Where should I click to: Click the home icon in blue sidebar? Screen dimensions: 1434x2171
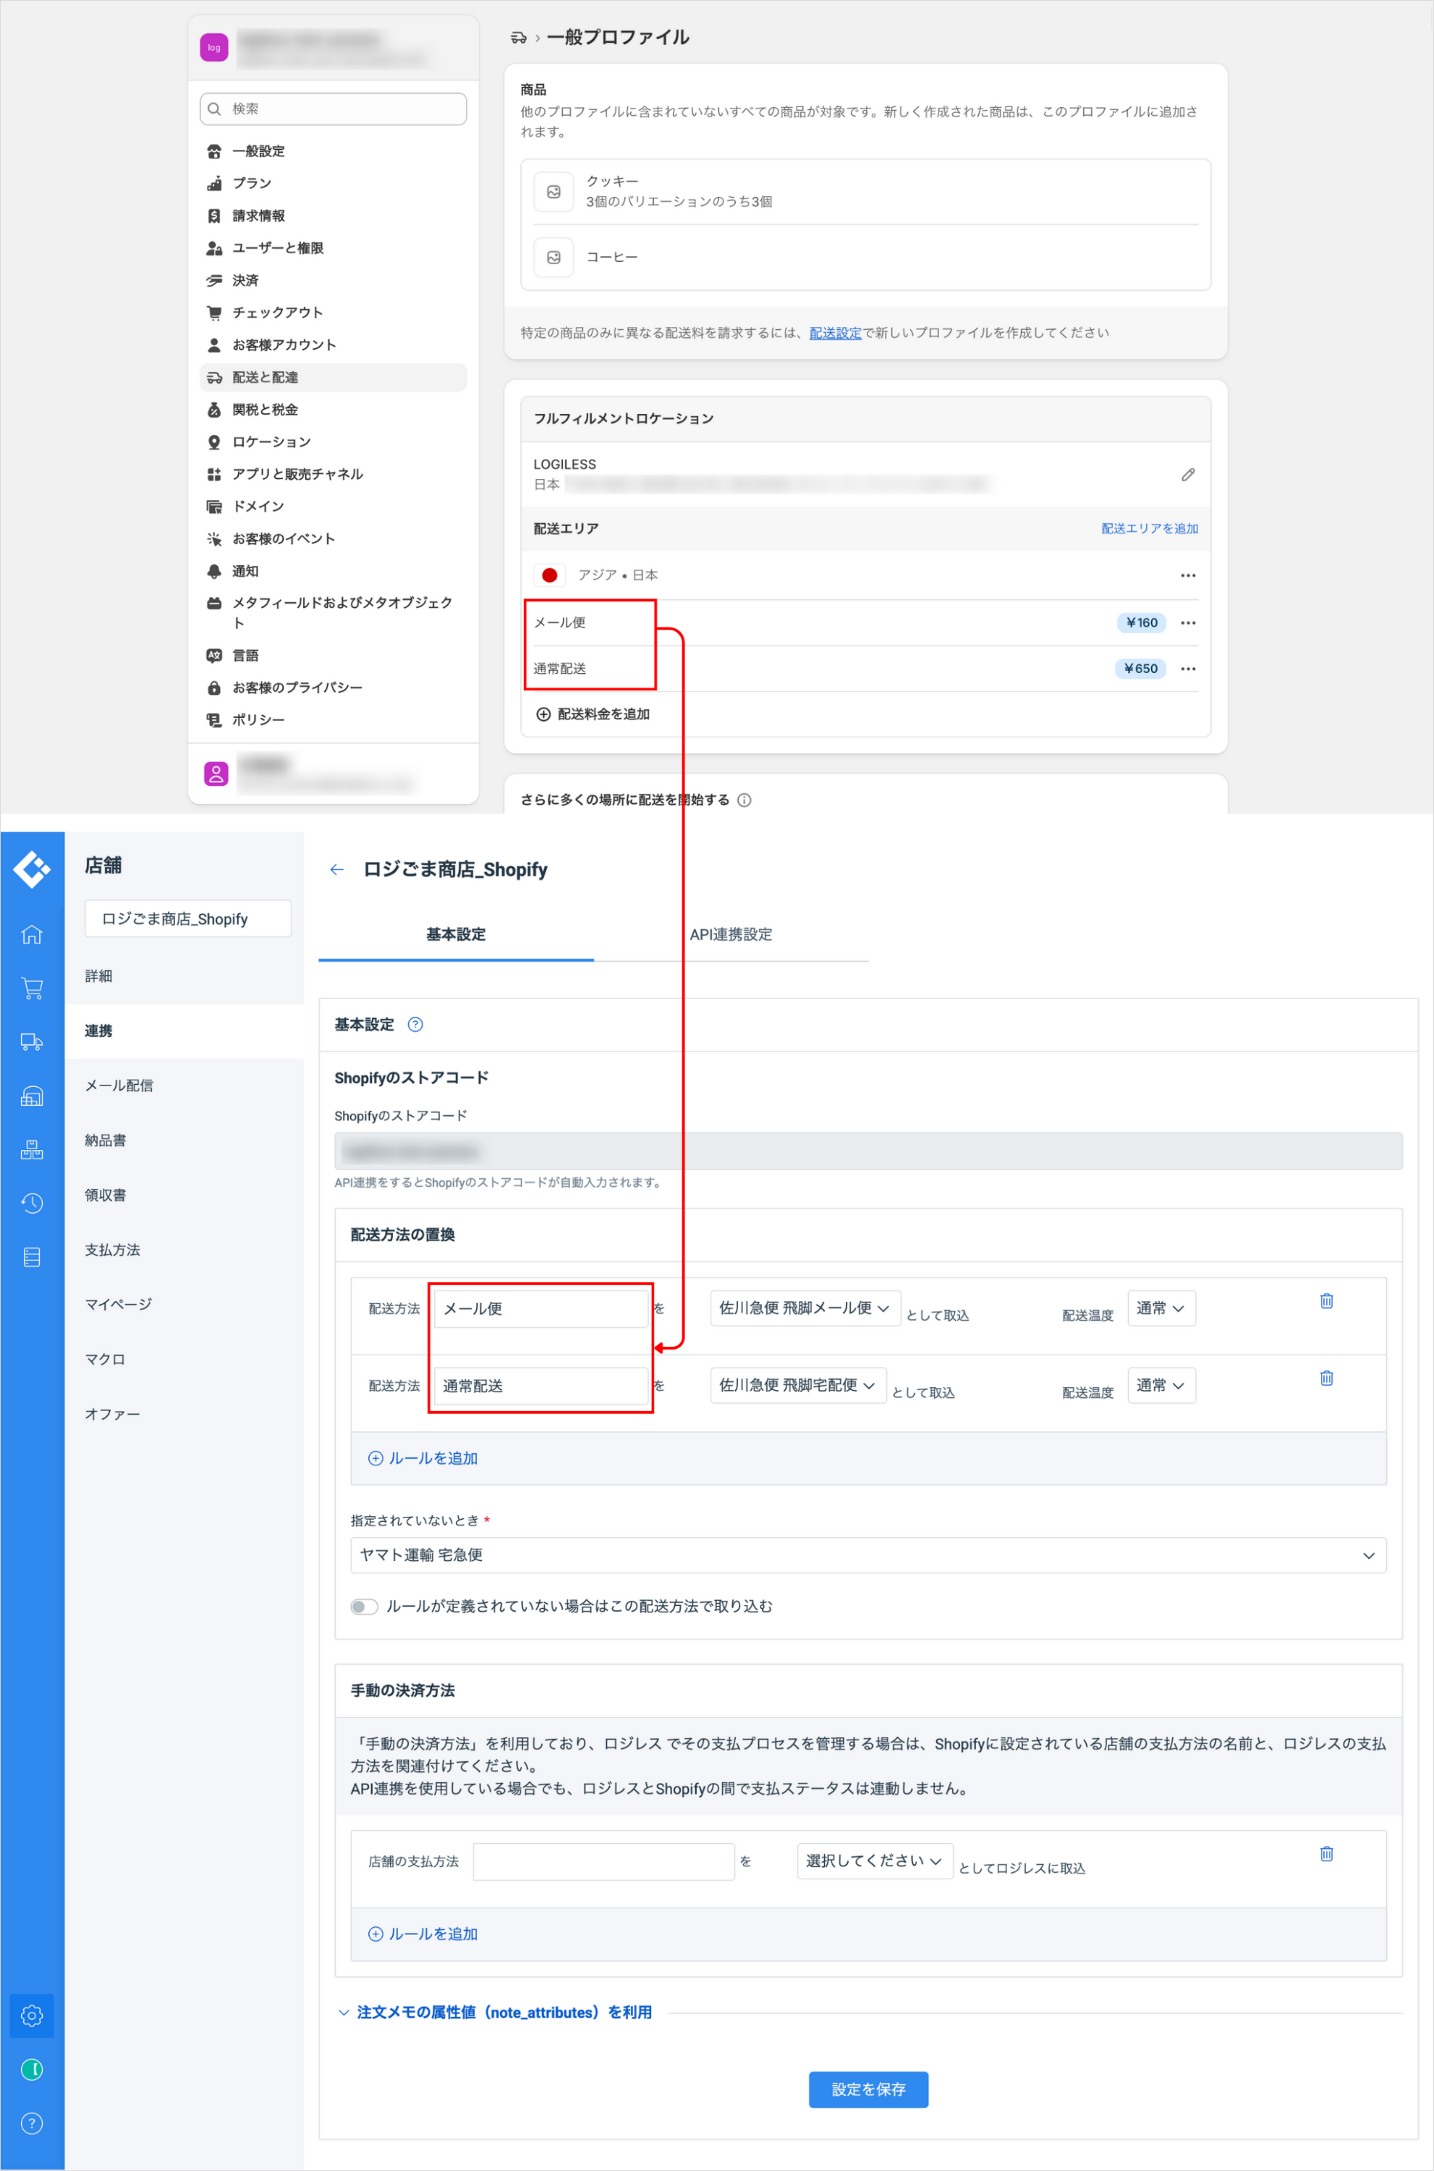(x=32, y=934)
